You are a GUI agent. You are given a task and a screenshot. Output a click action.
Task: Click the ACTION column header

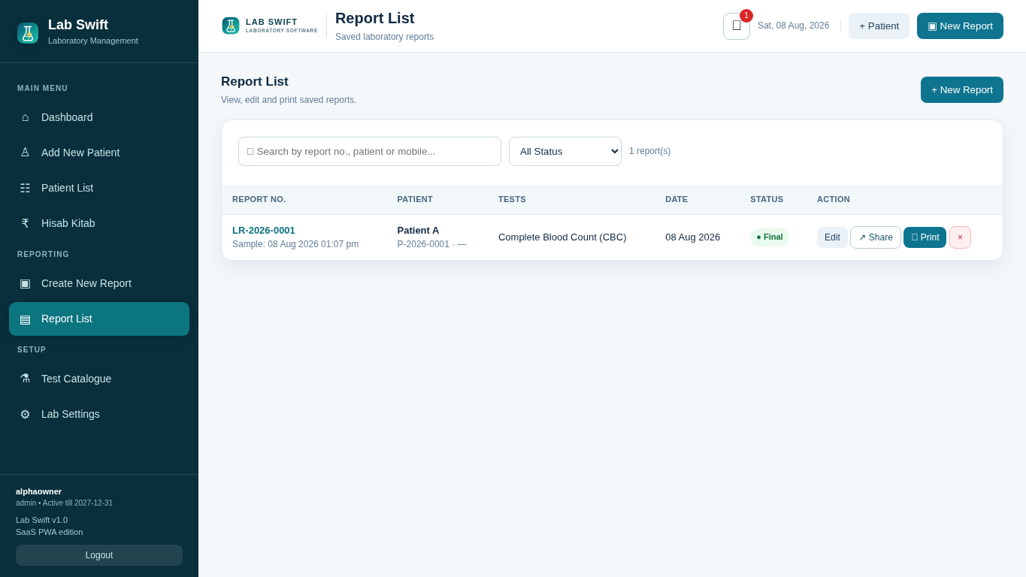point(834,199)
